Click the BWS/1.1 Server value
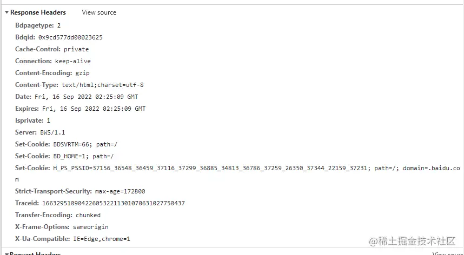464x255 pixels. (52, 132)
